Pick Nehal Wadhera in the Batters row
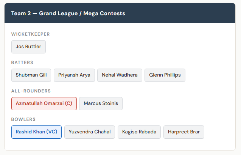This screenshot has height=155, width=241. pyautogui.click(x=120, y=75)
